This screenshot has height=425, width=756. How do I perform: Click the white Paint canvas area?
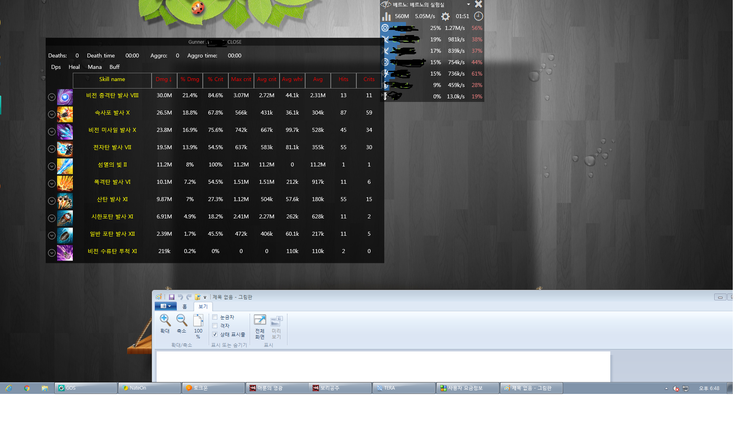point(383,366)
